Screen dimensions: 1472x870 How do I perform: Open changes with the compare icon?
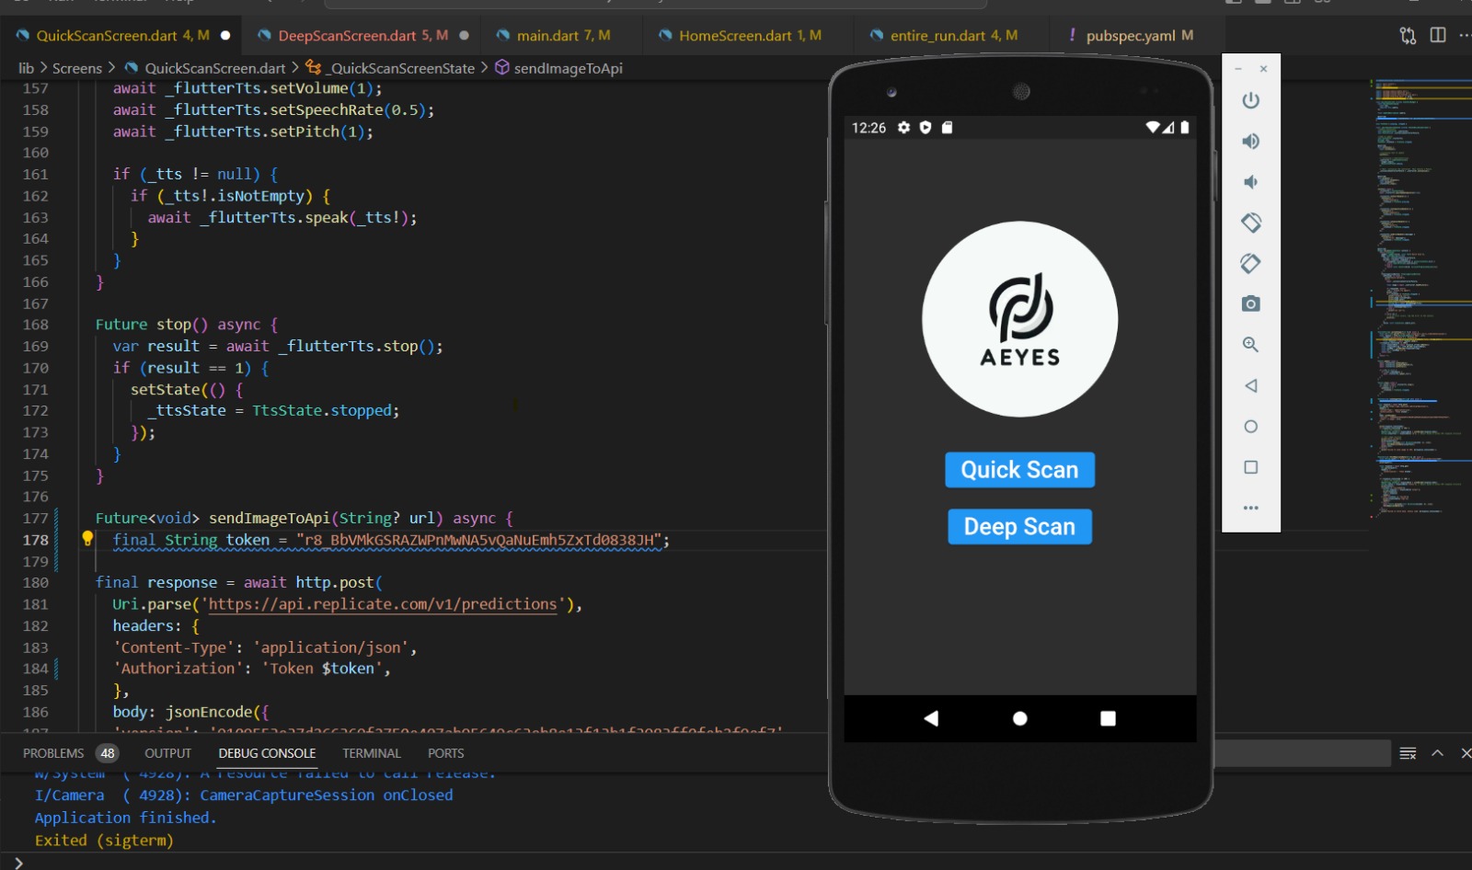point(1408,36)
